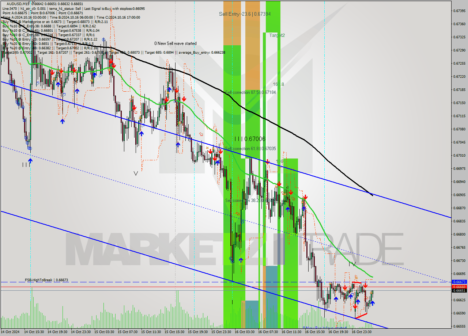The height and width of the screenshot is (336, 468).
Task: Click the 0.67185 price axis label
Action: [x=459, y=89]
